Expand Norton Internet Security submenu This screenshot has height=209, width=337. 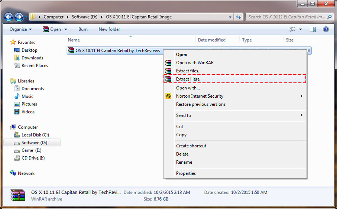pos(235,96)
